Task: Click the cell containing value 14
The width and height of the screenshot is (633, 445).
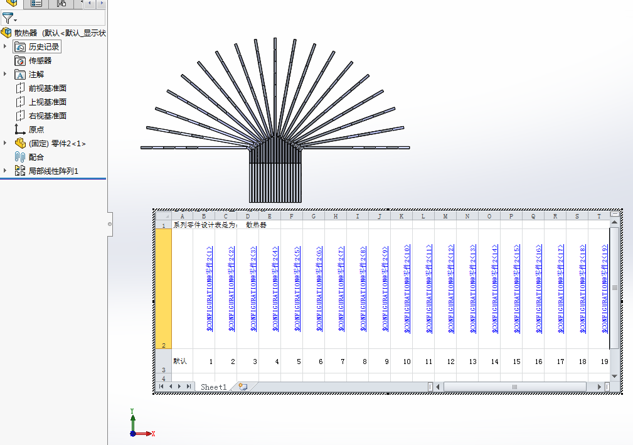Action: point(489,362)
